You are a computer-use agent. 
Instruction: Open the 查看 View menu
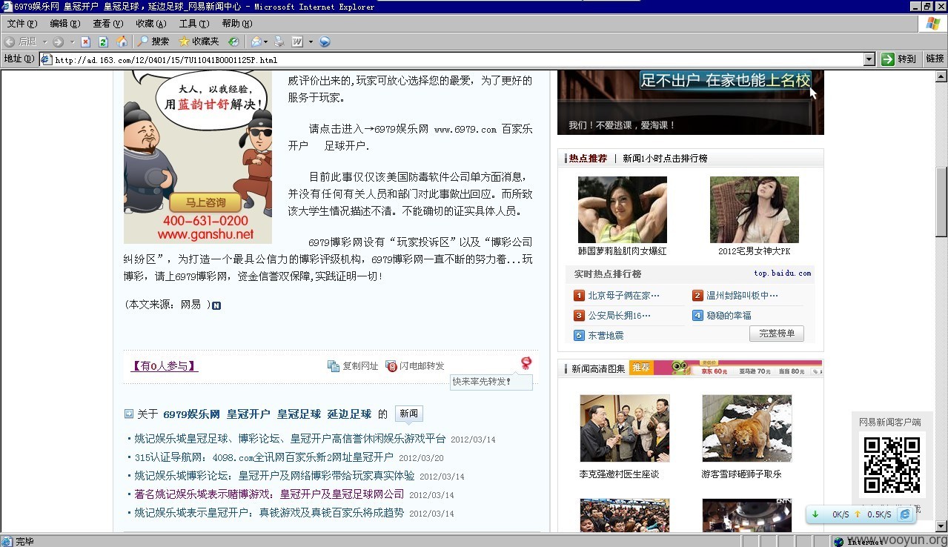[107, 24]
